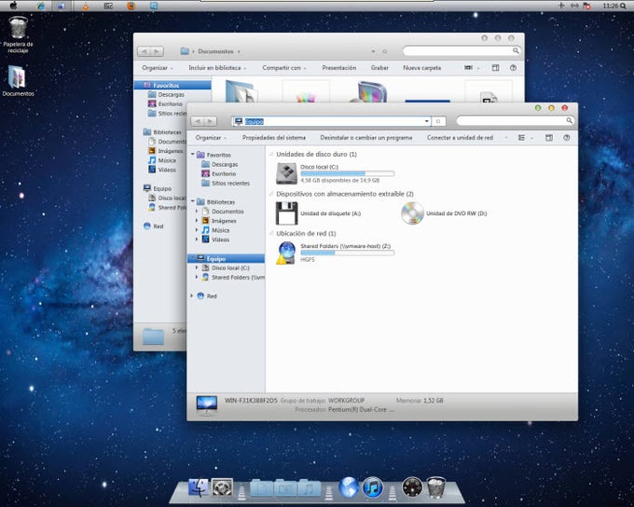The height and width of the screenshot is (507, 634).
Task: Collapse Favoritos tree in Equipo window
Action: 192,155
